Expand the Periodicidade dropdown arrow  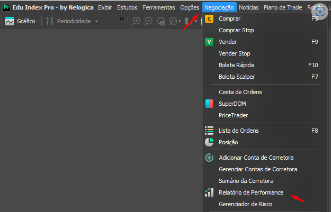[x=97, y=21]
